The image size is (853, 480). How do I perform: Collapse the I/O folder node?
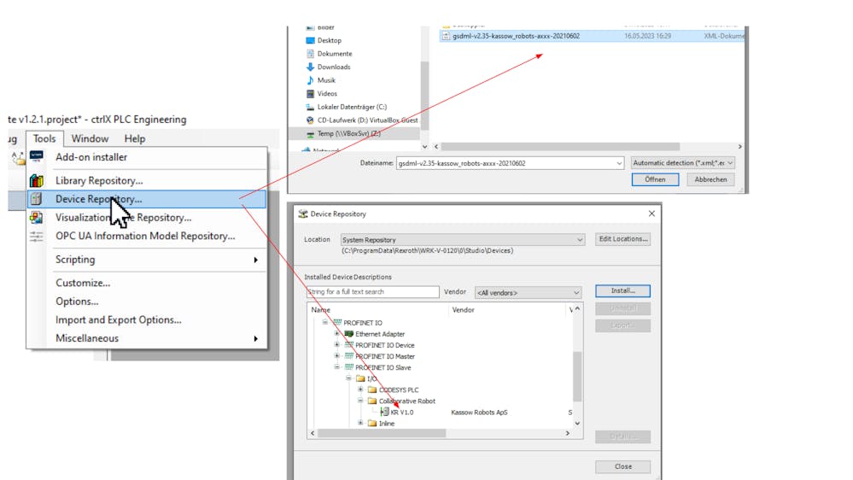pyautogui.click(x=348, y=378)
